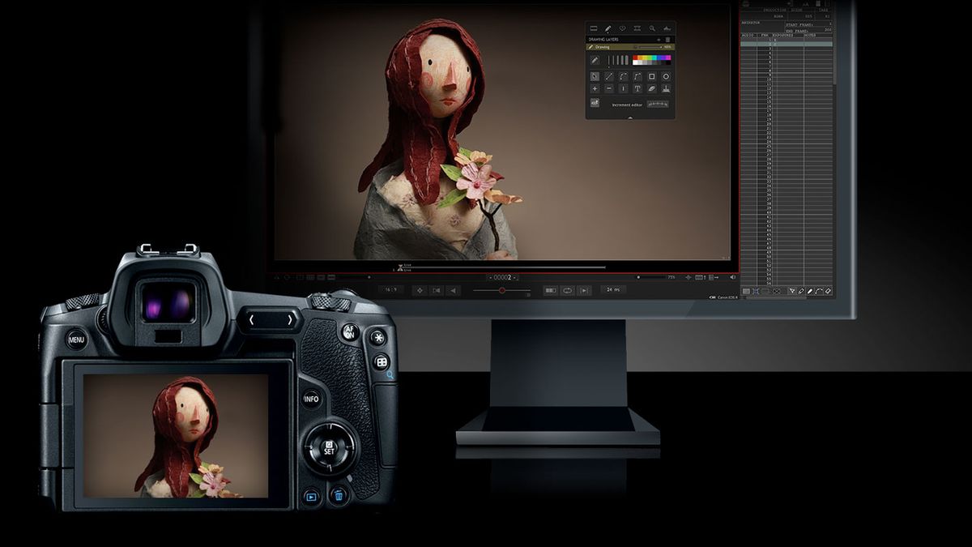Select the Circle shape tool

(x=666, y=76)
